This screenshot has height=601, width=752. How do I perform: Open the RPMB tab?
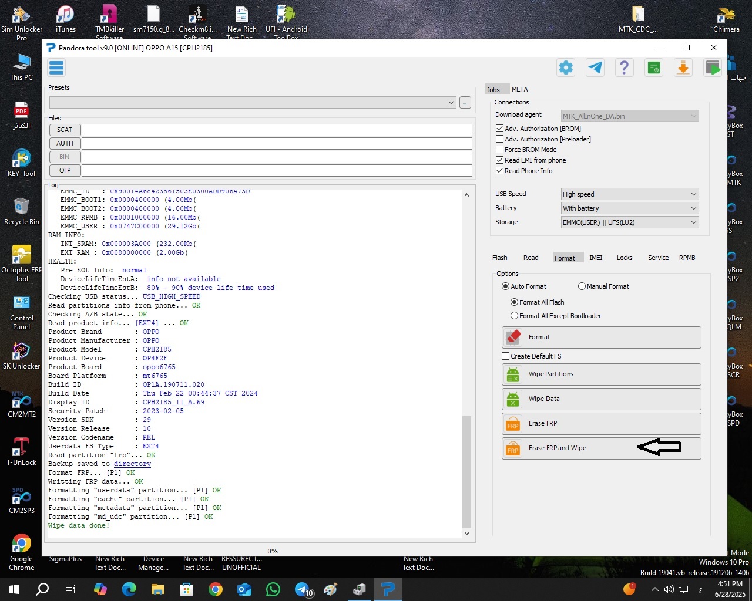[687, 258]
